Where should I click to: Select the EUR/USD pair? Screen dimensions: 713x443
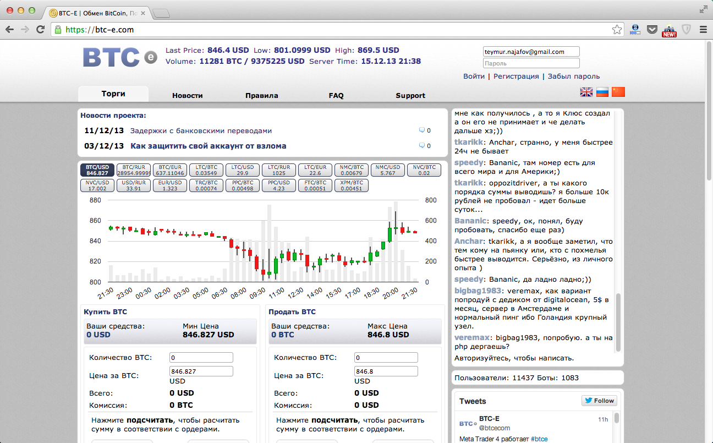[x=170, y=185]
